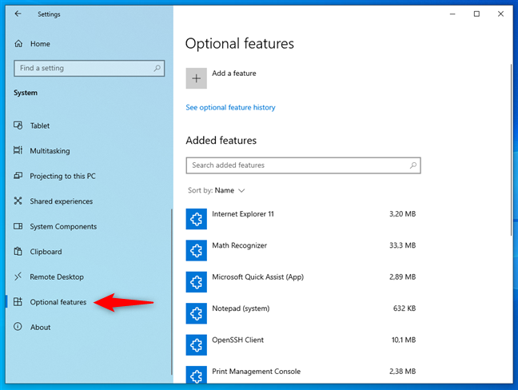Click the About info icon
This screenshot has height=390, width=518.
click(x=18, y=327)
